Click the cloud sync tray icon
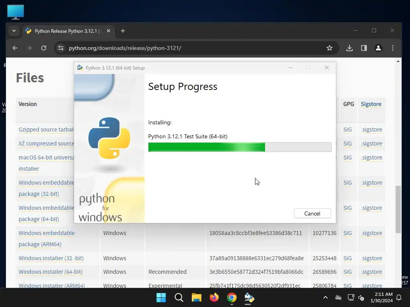This screenshot has height=307, width=410. click(x=338, y=297)
